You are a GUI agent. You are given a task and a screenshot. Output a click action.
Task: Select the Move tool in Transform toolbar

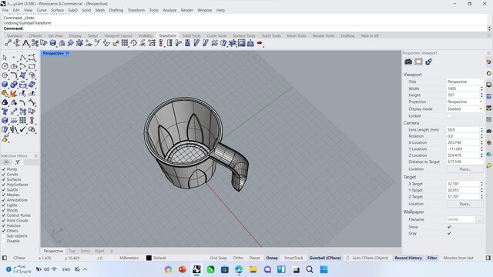(x=8, y=43)
